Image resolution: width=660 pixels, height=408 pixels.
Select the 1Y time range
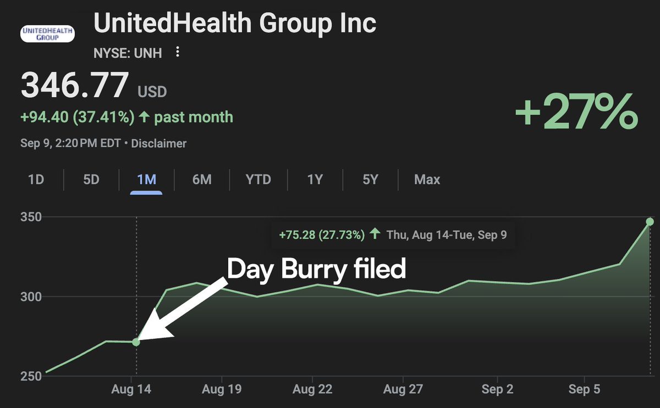click(x=315, y=180)
